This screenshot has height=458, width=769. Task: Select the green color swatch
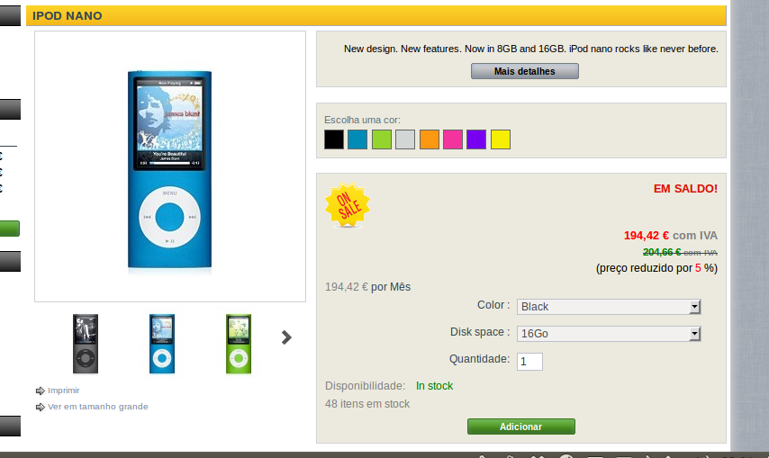(x=382, y=139)
